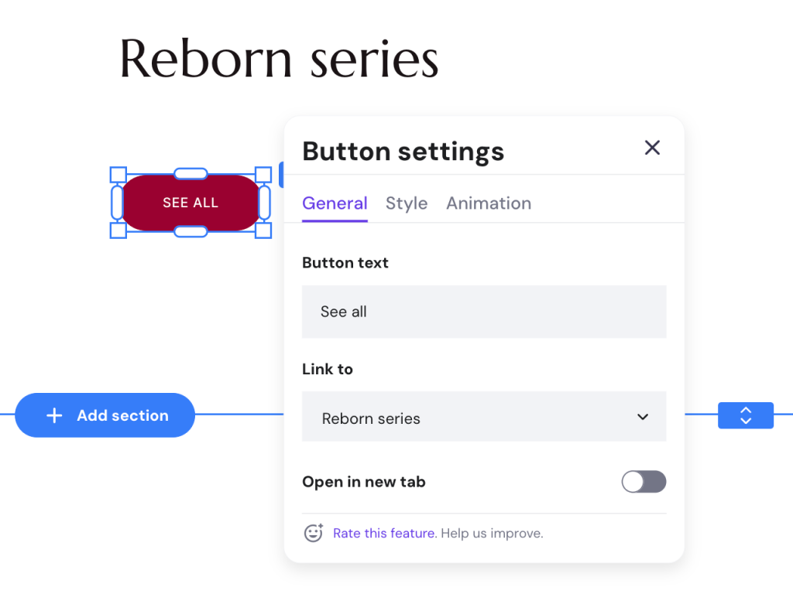Click the bottom-left corner resize handle

coord(118,230)
